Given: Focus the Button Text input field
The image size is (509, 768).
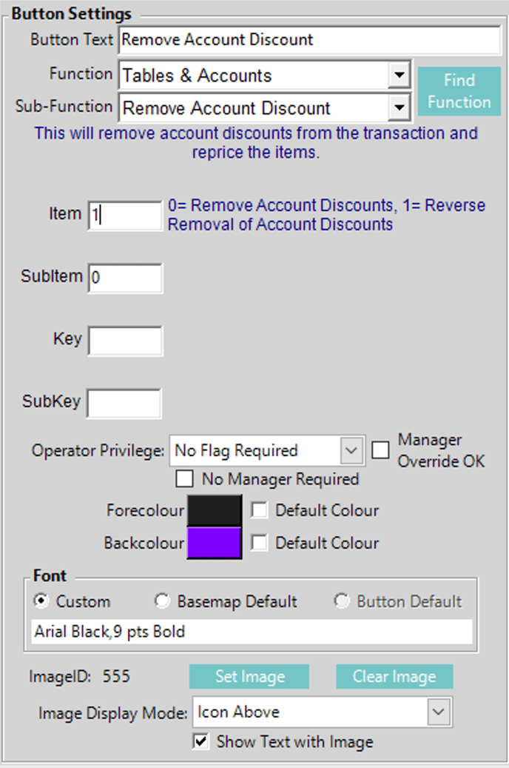Looking at the screenshot, I should click(x=310, y=40).
